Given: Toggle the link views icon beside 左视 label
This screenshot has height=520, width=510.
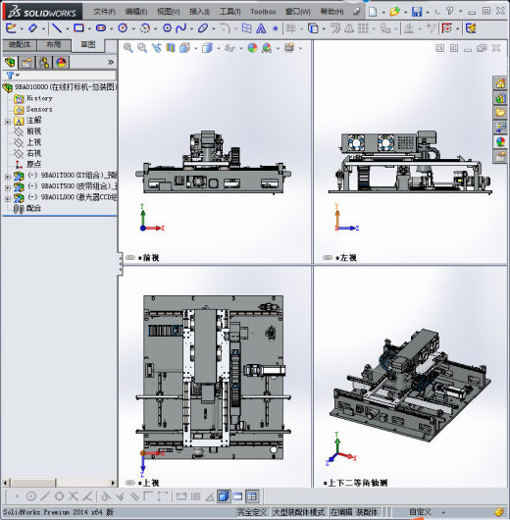Looking at the screenshot, I should pos(328,257).
